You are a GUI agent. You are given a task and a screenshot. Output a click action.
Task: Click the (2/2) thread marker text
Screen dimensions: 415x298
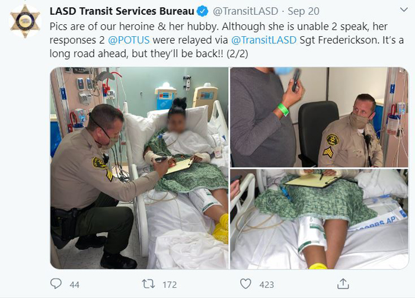(x=237, y=54)
